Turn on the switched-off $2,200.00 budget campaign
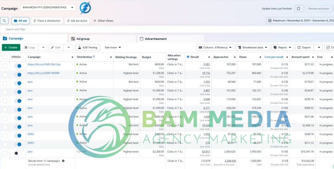The width and height of the screenshot is (334, 169). 18,153
